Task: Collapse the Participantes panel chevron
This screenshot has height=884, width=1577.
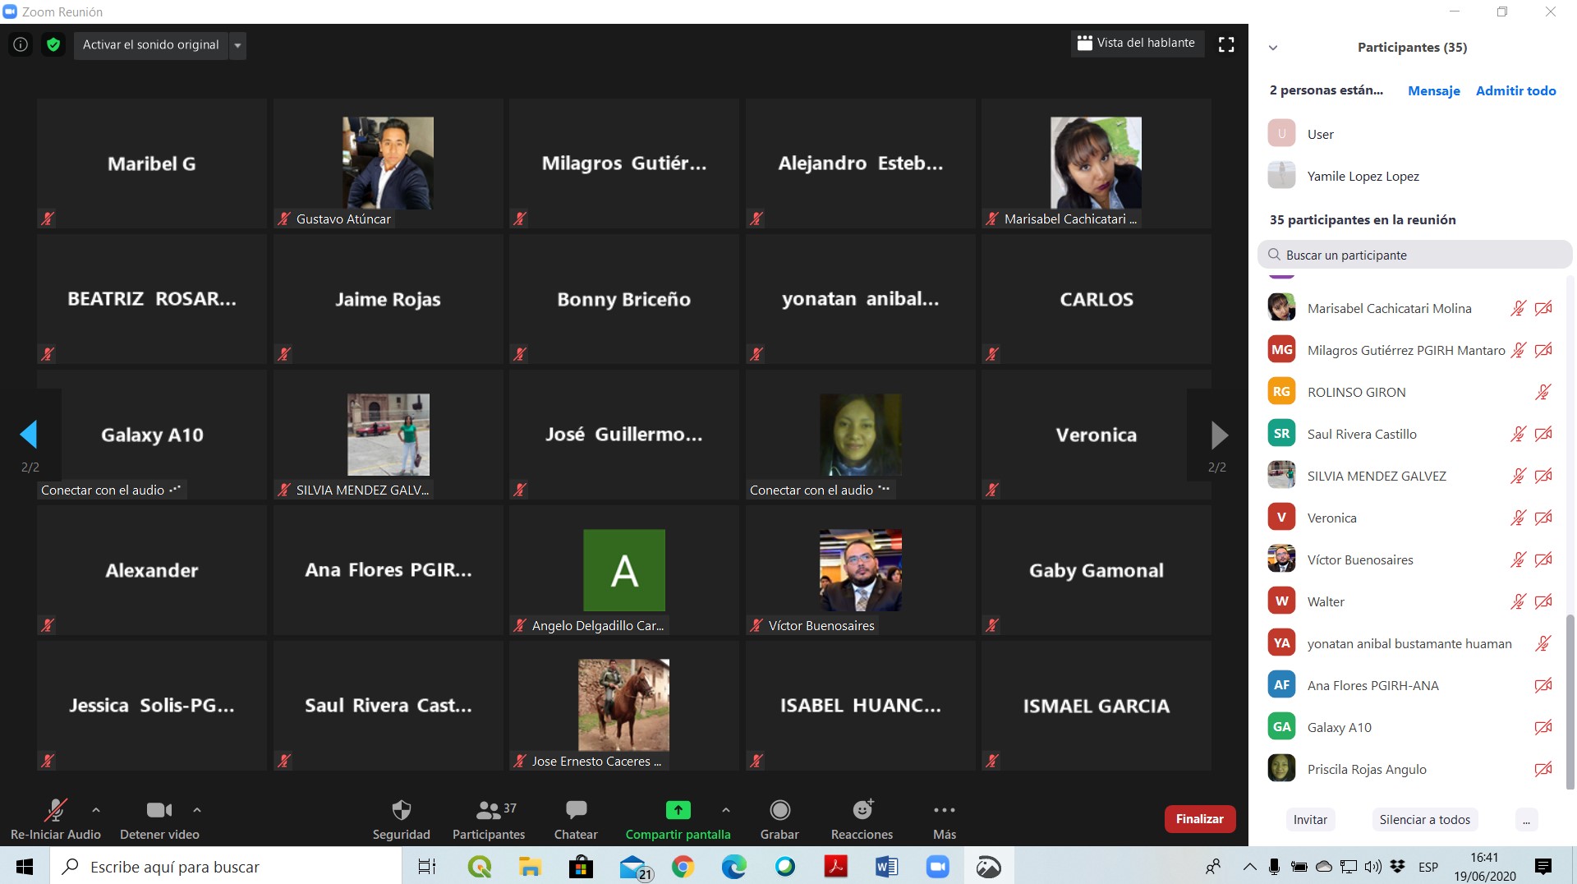Action: click(1273, 48)
